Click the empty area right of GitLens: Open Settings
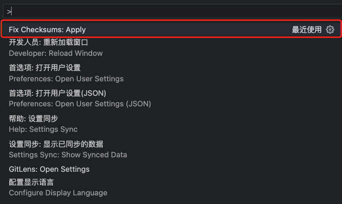The height and width of the screenshot is (204, 342). point(217,169)
